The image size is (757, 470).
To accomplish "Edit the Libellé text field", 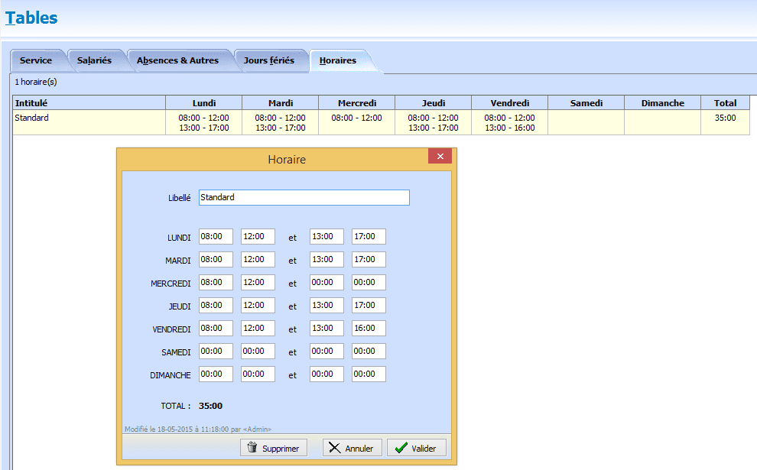I will [304, 197].
